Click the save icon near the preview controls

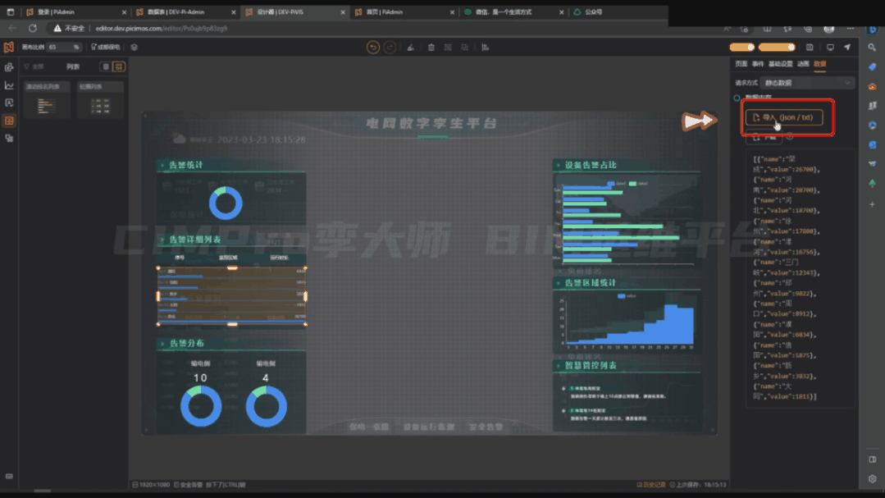click(810, 48)
